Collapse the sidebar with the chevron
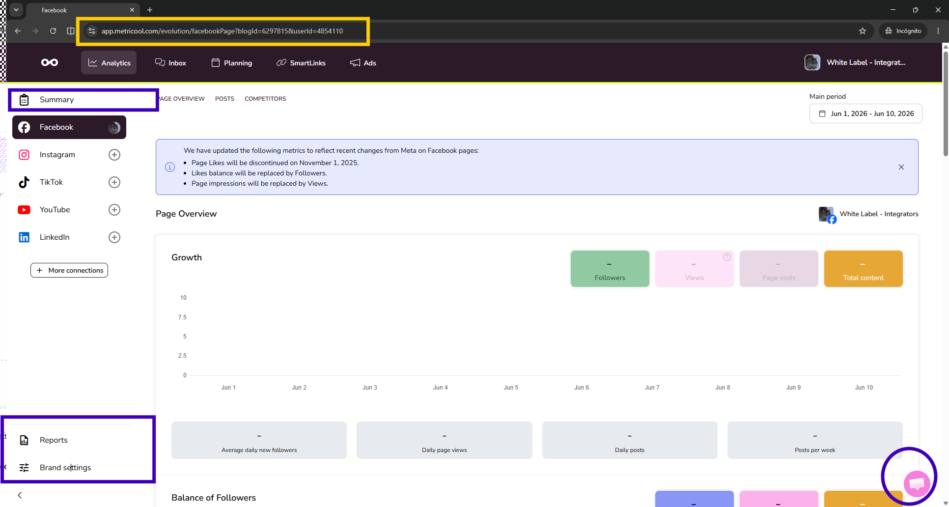Image resolution: width=949 pixels, height=507 pixels. 20,495
